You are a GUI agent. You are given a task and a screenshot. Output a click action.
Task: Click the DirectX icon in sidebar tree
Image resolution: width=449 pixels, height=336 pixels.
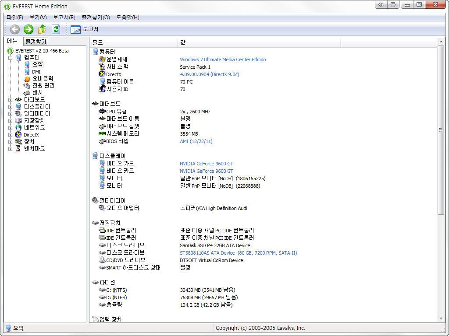click(x=18, y=135)
